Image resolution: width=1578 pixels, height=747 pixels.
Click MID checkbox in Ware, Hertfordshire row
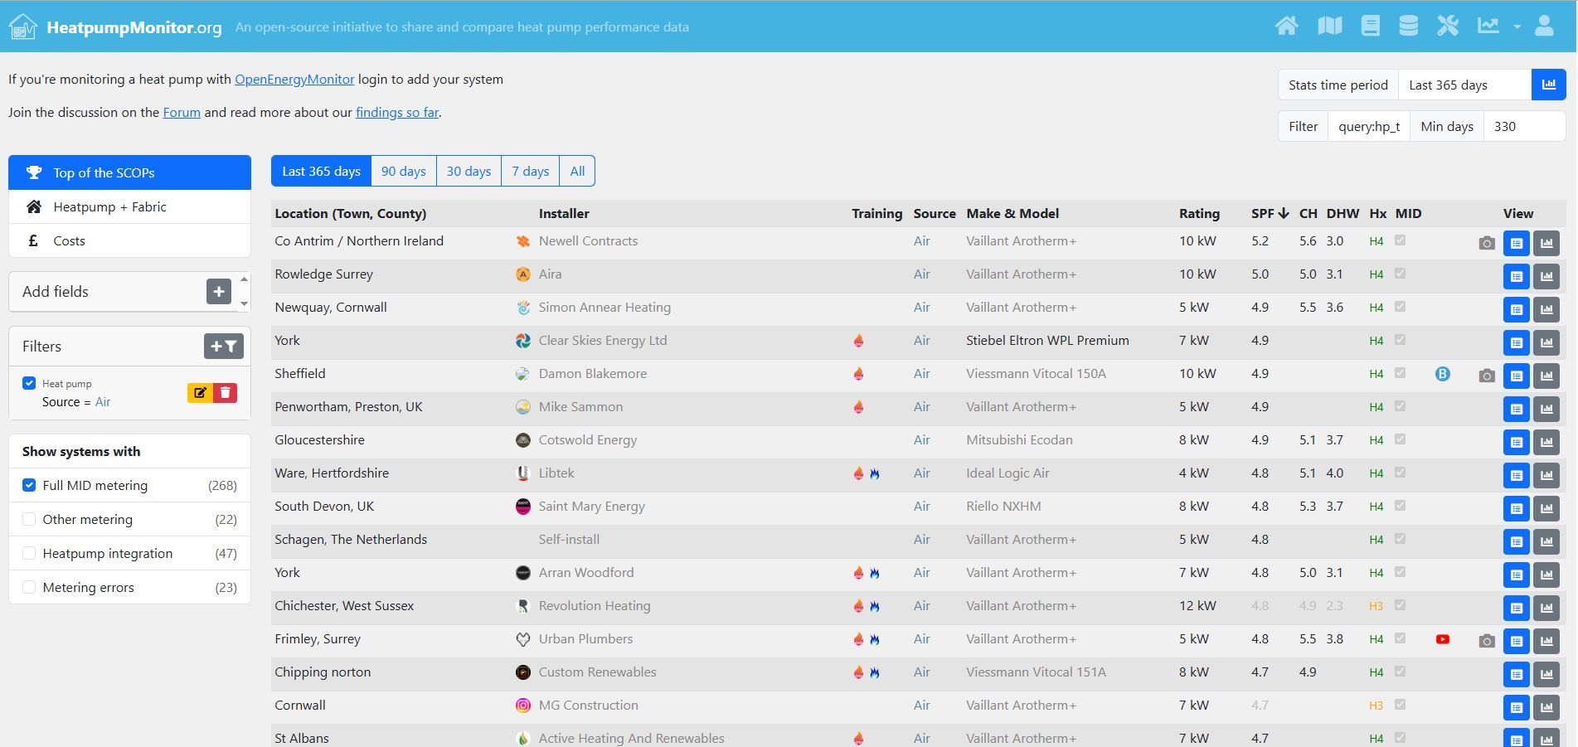coord(1401,473)
